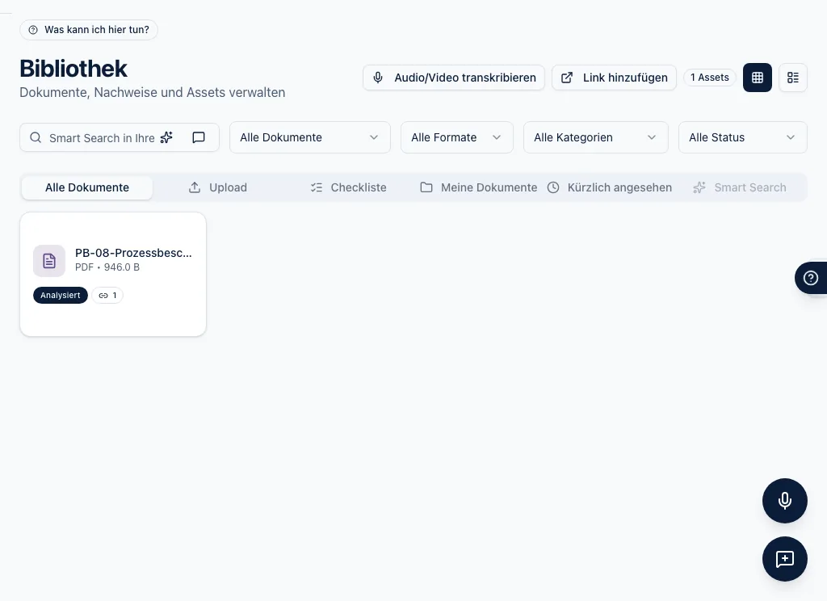Open the chat icon beside search field
827x601 pixels.
199,137
